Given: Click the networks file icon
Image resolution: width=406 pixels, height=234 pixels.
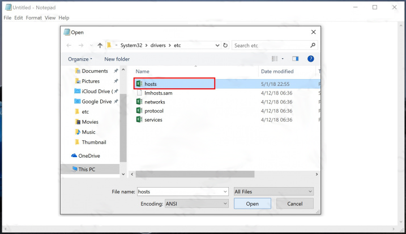Looking at the screenshot, I should (139, 102).
